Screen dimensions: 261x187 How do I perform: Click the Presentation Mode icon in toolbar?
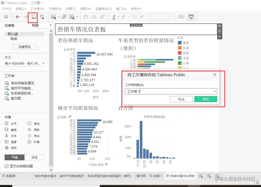191,17
